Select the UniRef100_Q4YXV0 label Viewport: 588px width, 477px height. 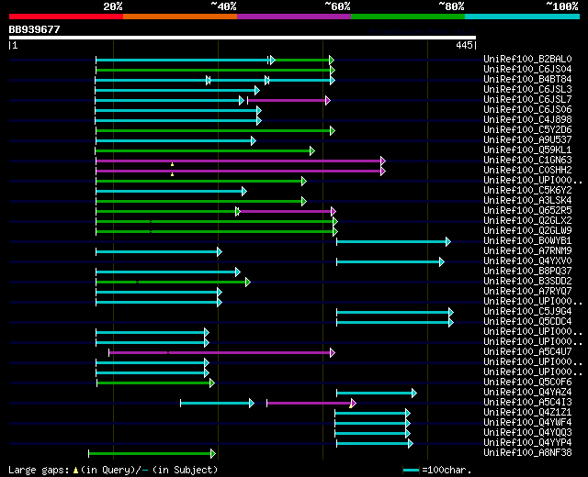[x=527, y=261]
